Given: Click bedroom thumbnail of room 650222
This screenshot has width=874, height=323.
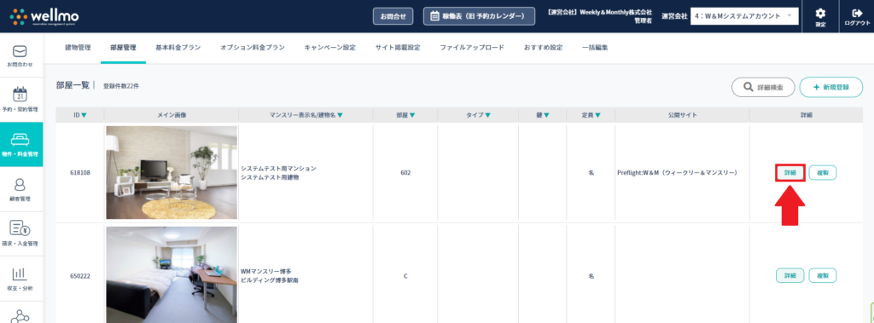Looking at the screenshot, I should coord(172,274).
